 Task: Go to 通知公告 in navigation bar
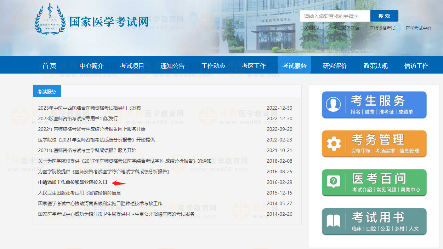pos(172,66)
